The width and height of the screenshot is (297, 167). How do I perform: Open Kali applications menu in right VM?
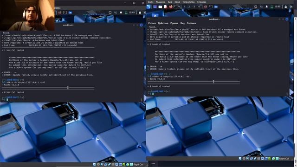click(148, 6)
